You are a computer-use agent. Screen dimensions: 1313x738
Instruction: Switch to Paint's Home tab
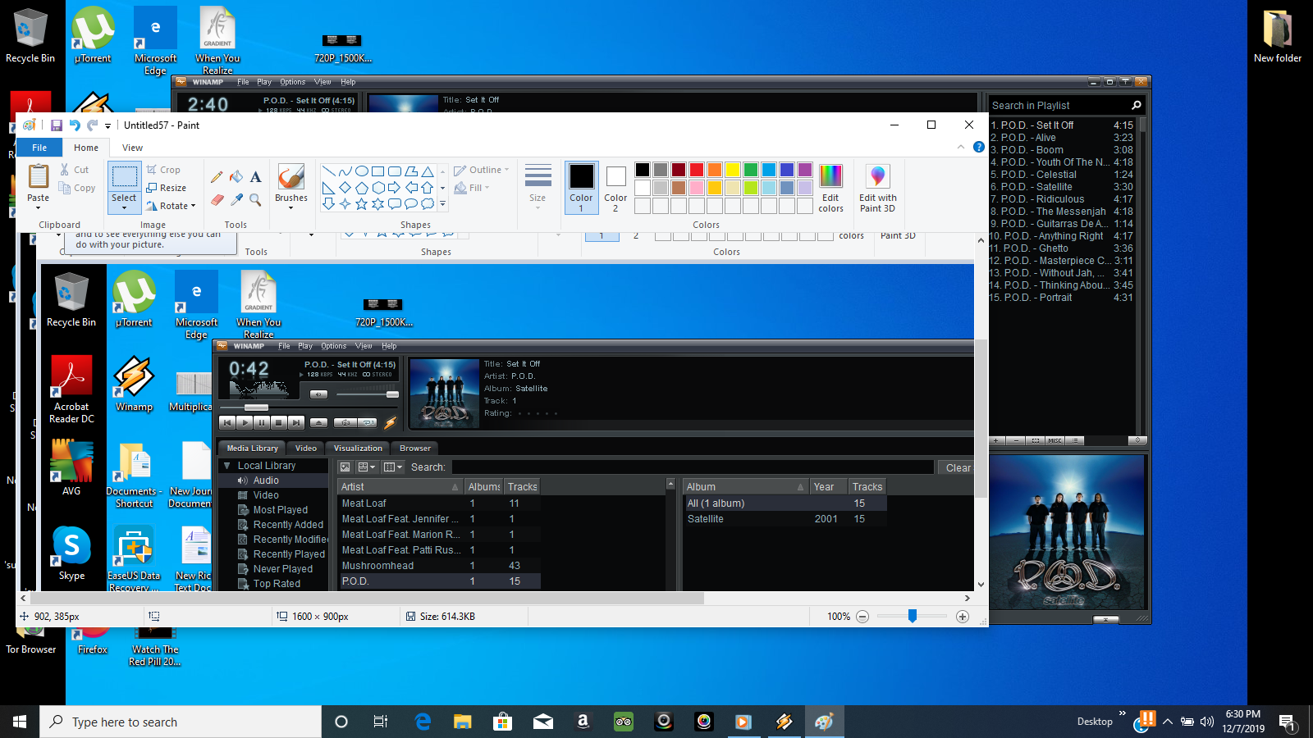86,148
